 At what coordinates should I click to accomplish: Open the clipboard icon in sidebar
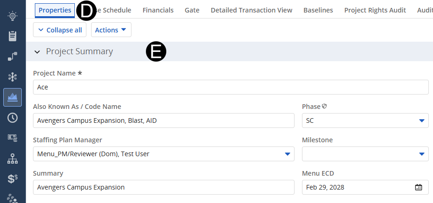13,36
